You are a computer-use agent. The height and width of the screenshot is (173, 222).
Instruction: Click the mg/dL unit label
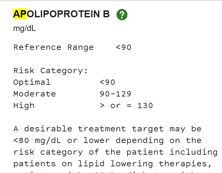coord(25,28)
